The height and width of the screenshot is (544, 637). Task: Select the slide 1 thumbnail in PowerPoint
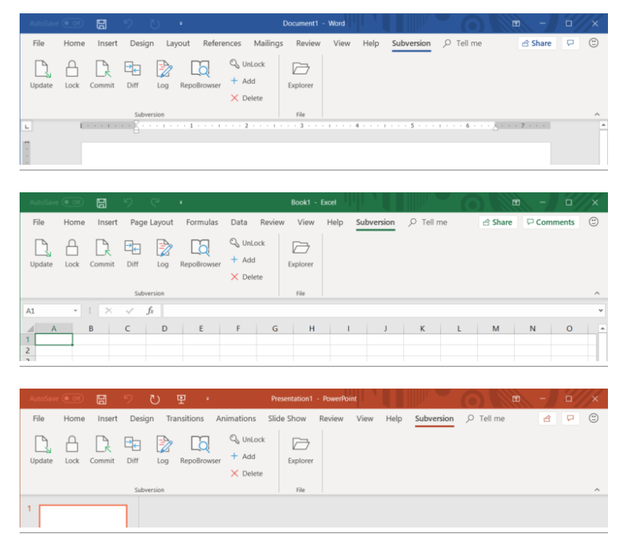click(83, 517)
